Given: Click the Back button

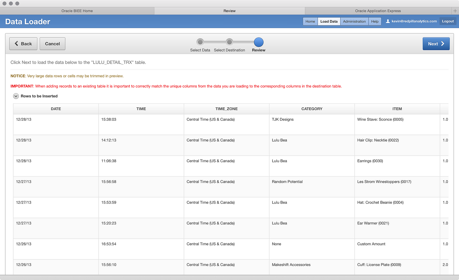Looking at the screenshot, I should pyautogui.click(x=23, y=44).
